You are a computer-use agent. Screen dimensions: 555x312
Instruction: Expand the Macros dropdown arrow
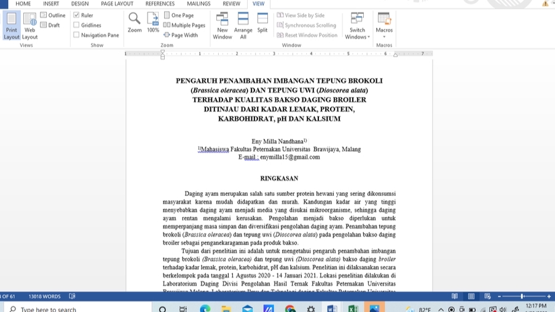pyautogui.click(x=384, y=37)
